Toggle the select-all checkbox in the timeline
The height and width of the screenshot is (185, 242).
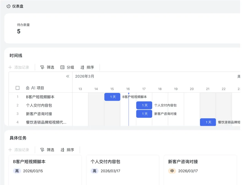(18, 88)
